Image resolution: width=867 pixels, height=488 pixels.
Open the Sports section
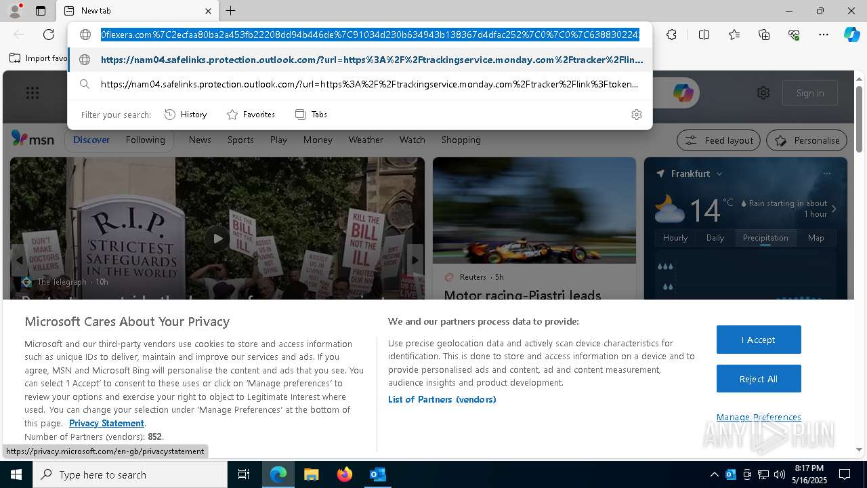(240, 140)
